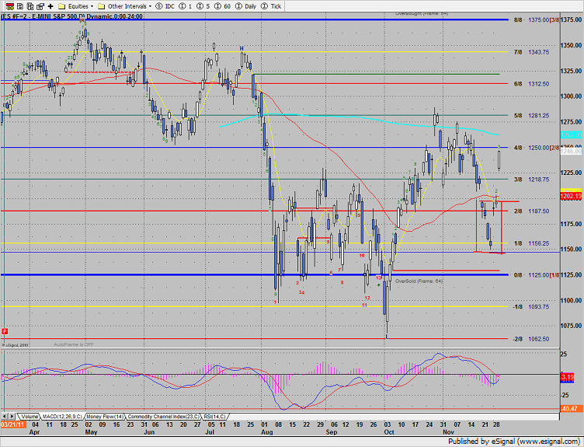This screenshot has width=584, height=447.
Task: Click the blue H high marker in July
Action: pos(242,48)
